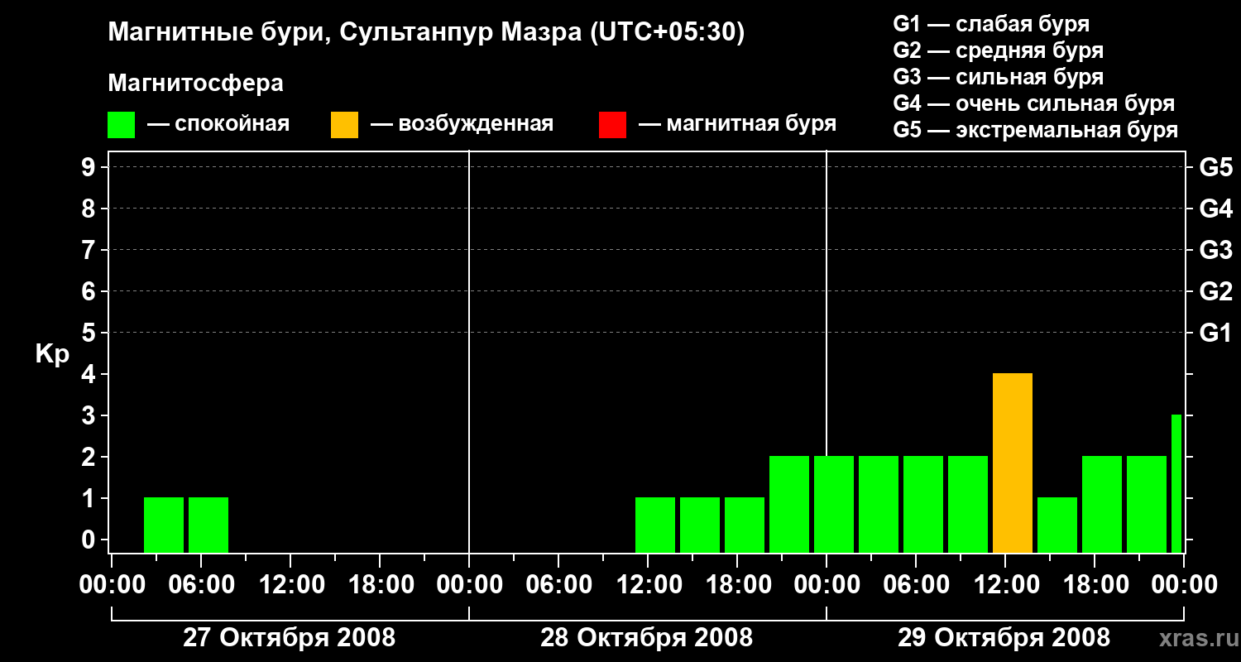Click the orange 'возбужденная' legend swatch
This screenshot has height=662, width=1241.
[344, 125]
